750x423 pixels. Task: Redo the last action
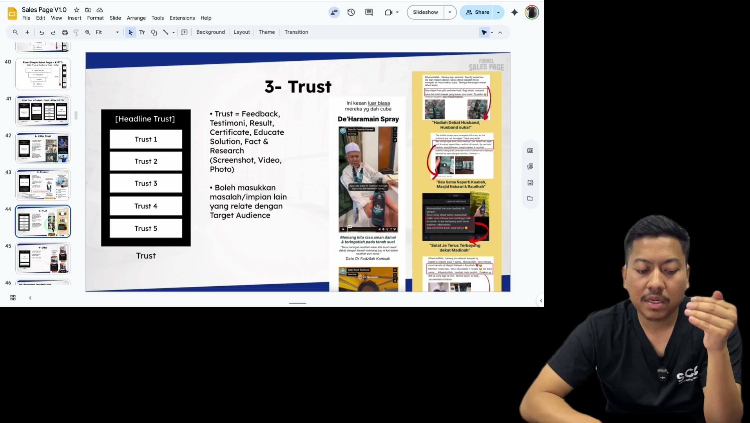click(x=53, y=33)
